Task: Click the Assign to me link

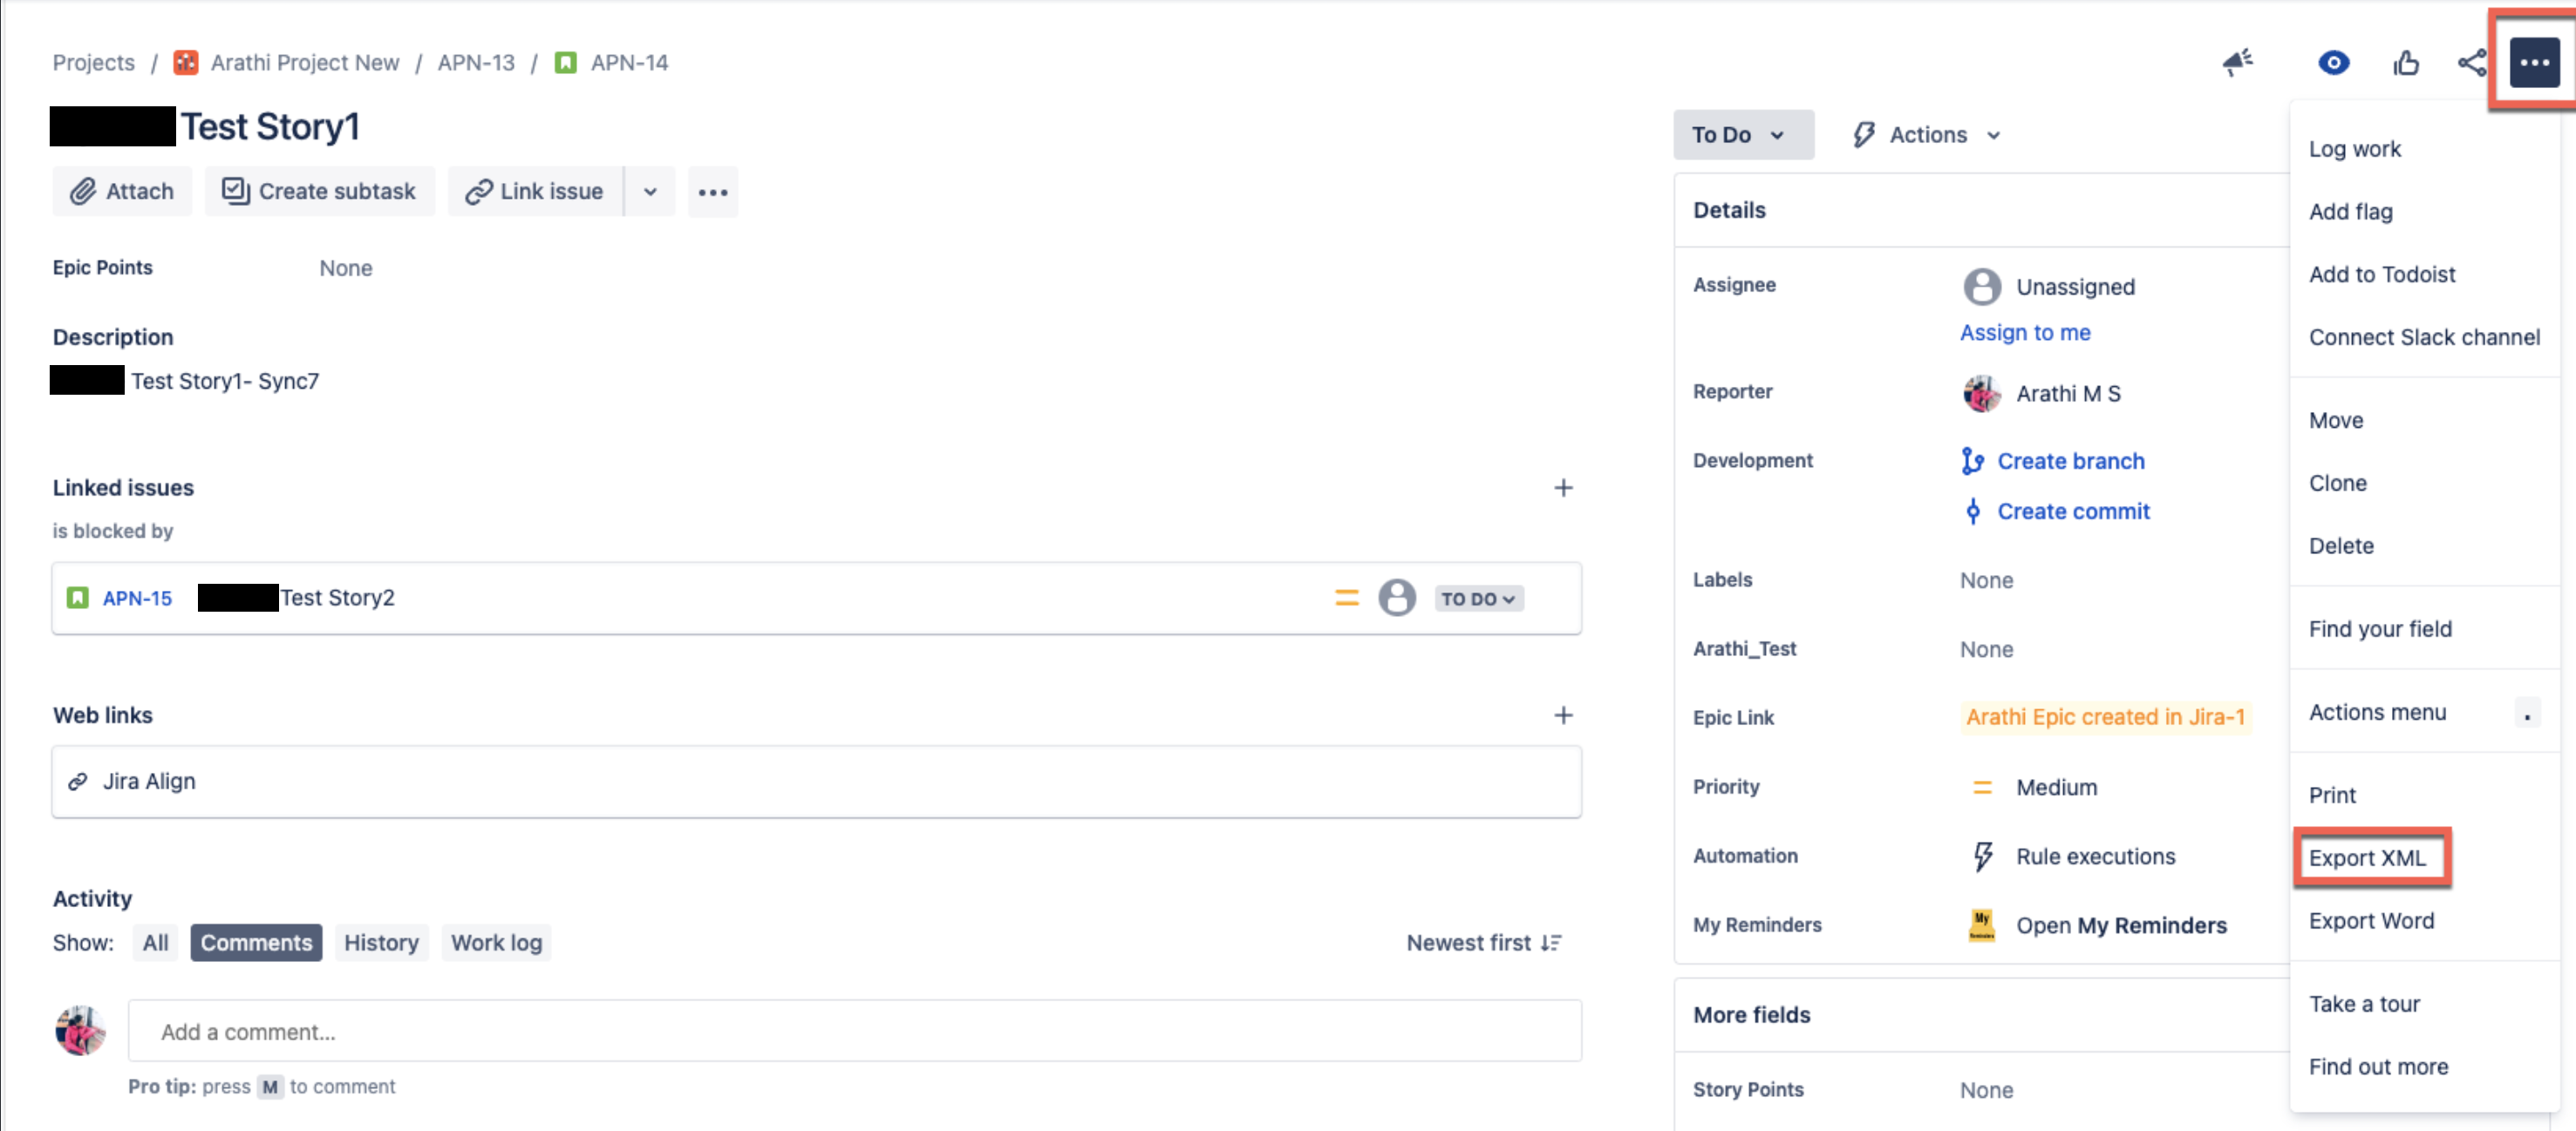Action: [x=2025, y=333]
